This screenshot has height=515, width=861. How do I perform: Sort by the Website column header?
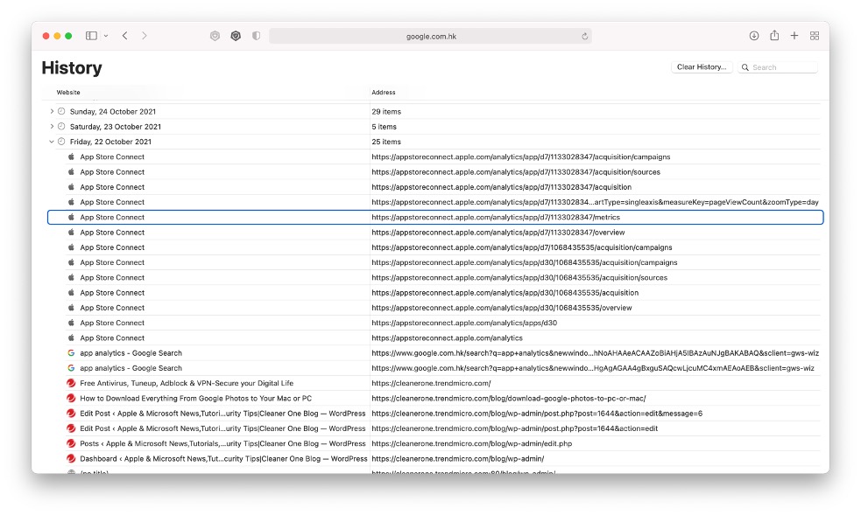point(69,92)
